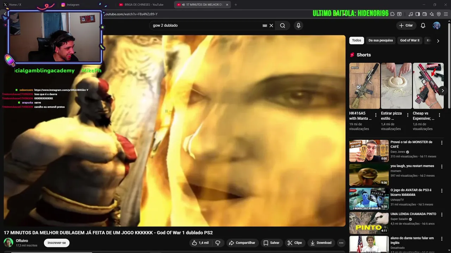Open the Brave Wallet icon

click(425, 14)
